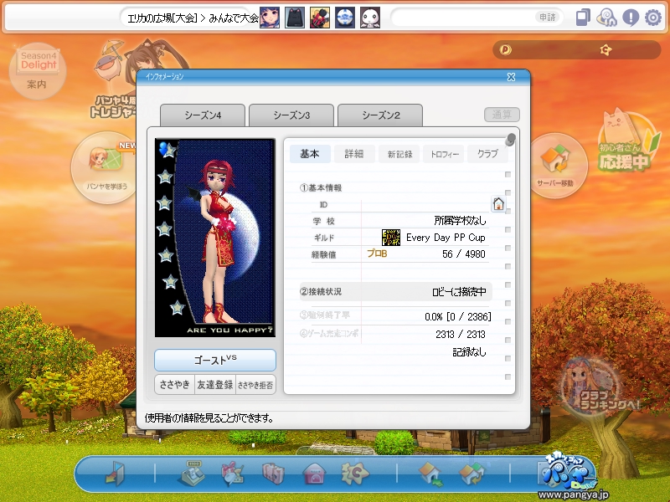Select the クラブ info tab

click(x=487, y=154)
